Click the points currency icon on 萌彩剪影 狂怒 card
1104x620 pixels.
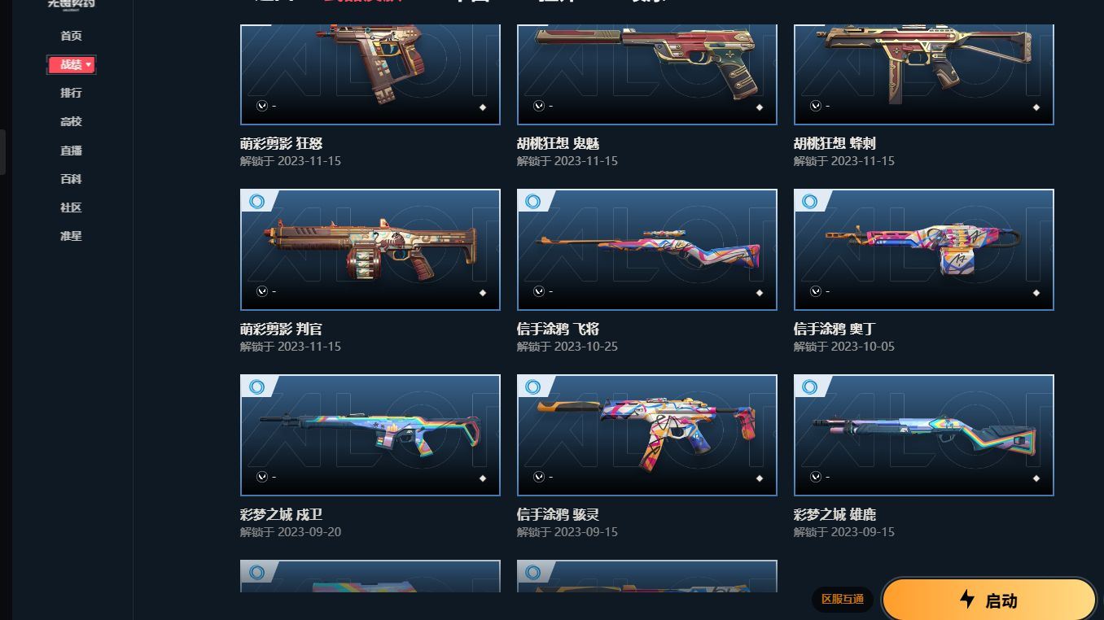(x=262, y=106)
